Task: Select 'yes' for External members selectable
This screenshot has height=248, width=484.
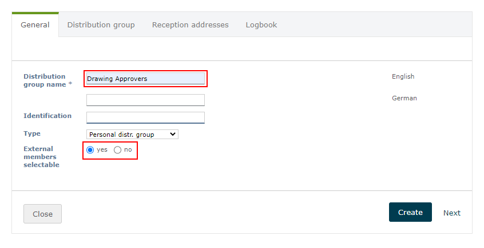Action: coord(90,150)
